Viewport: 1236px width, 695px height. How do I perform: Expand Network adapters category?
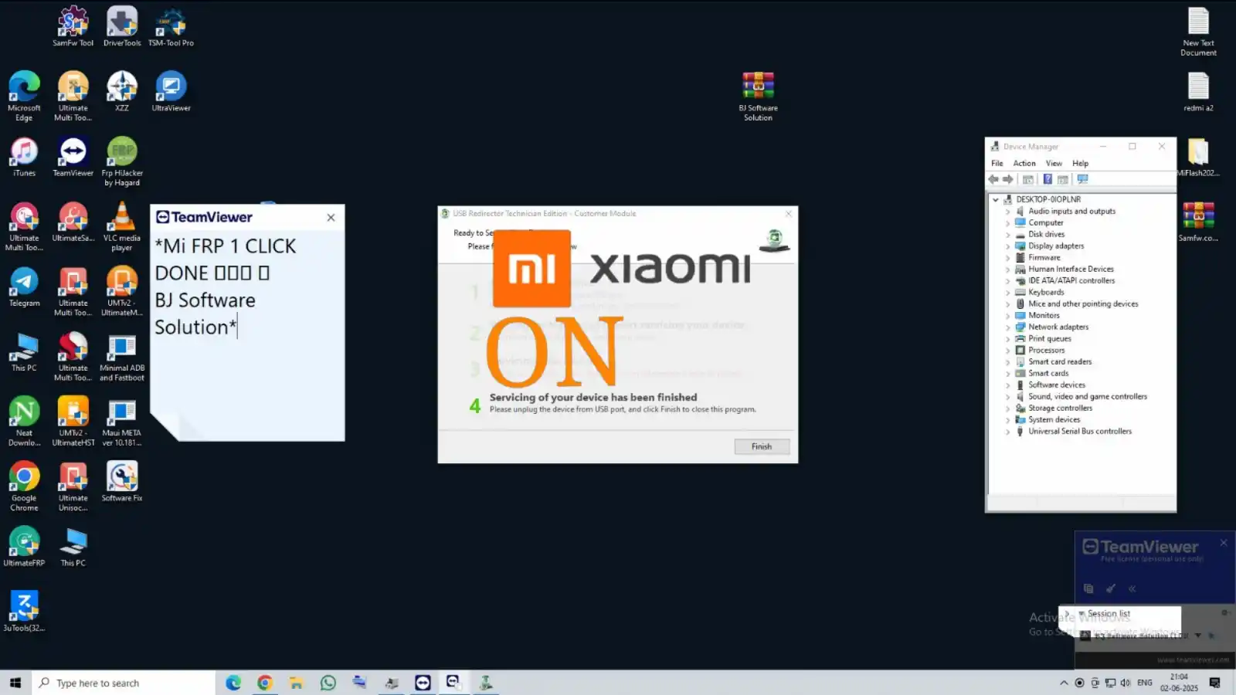[x=1007, y=327]
